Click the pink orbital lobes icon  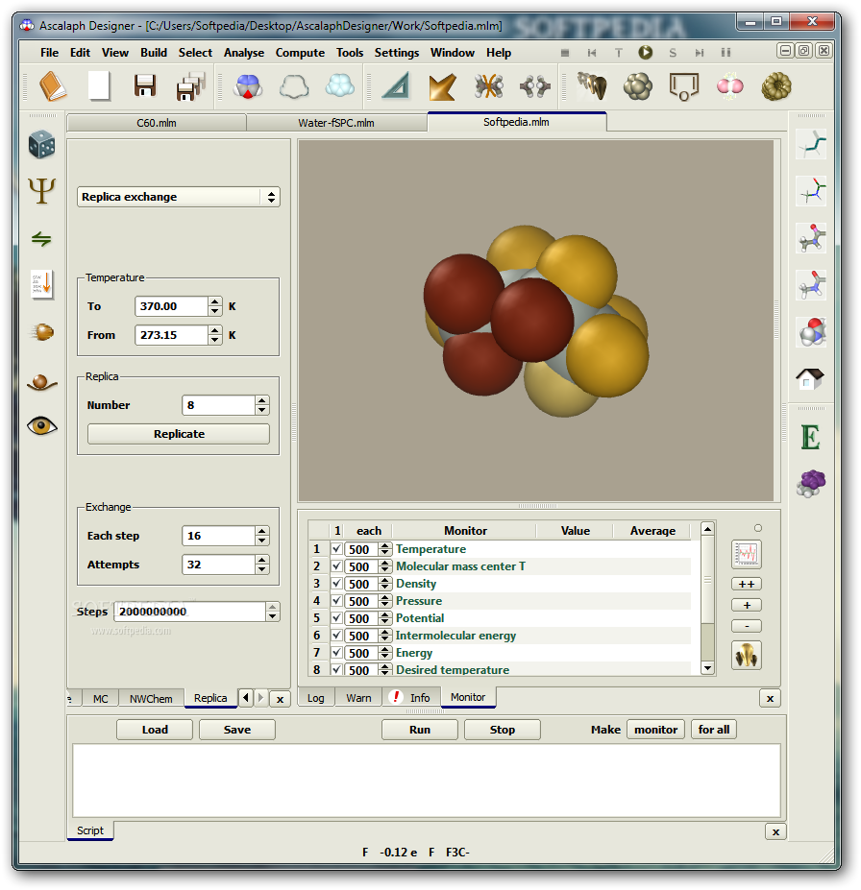729,86
